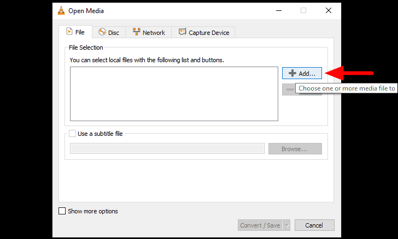Switch to the File tab
398x239 pixels.
pos(75,32)
